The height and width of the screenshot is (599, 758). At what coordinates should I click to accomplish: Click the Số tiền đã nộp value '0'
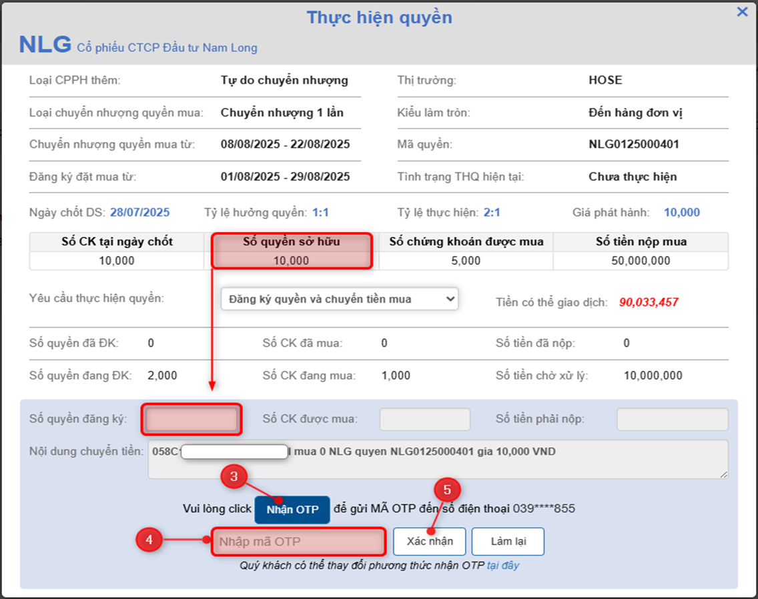point(627,344)
